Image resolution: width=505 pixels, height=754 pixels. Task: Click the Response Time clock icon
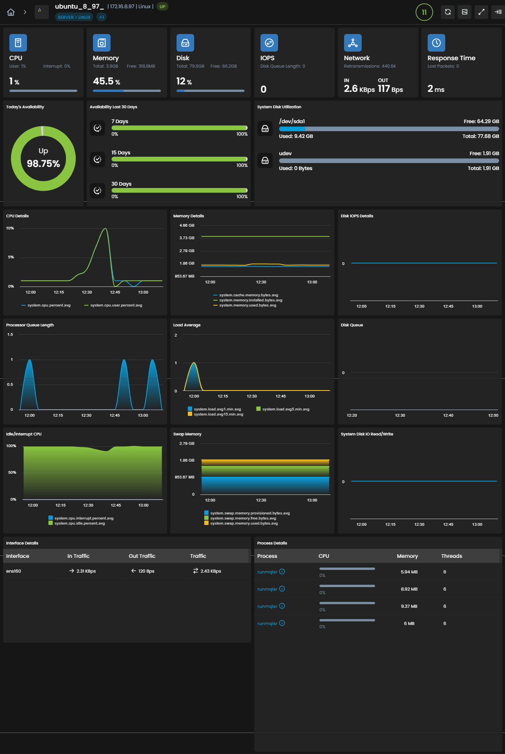tap(436, 43)
